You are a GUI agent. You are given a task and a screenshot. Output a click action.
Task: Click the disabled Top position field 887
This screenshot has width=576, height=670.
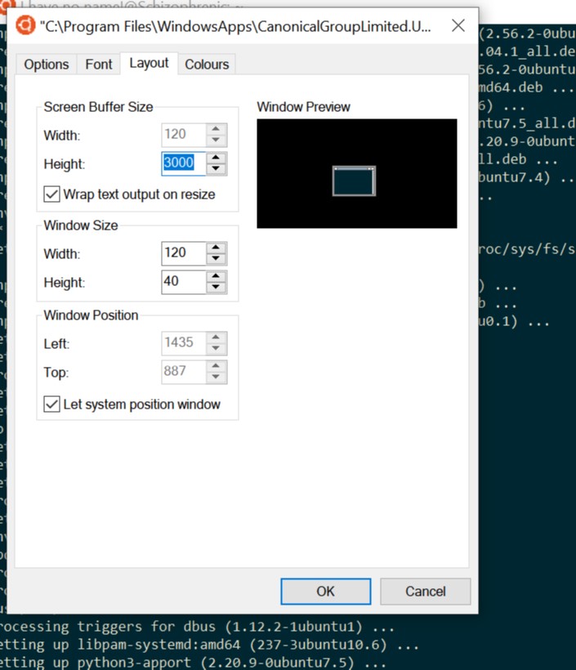tap(184, 371)
